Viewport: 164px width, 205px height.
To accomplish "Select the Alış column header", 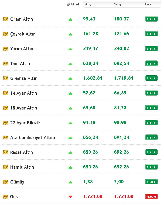I will [88, 4].
